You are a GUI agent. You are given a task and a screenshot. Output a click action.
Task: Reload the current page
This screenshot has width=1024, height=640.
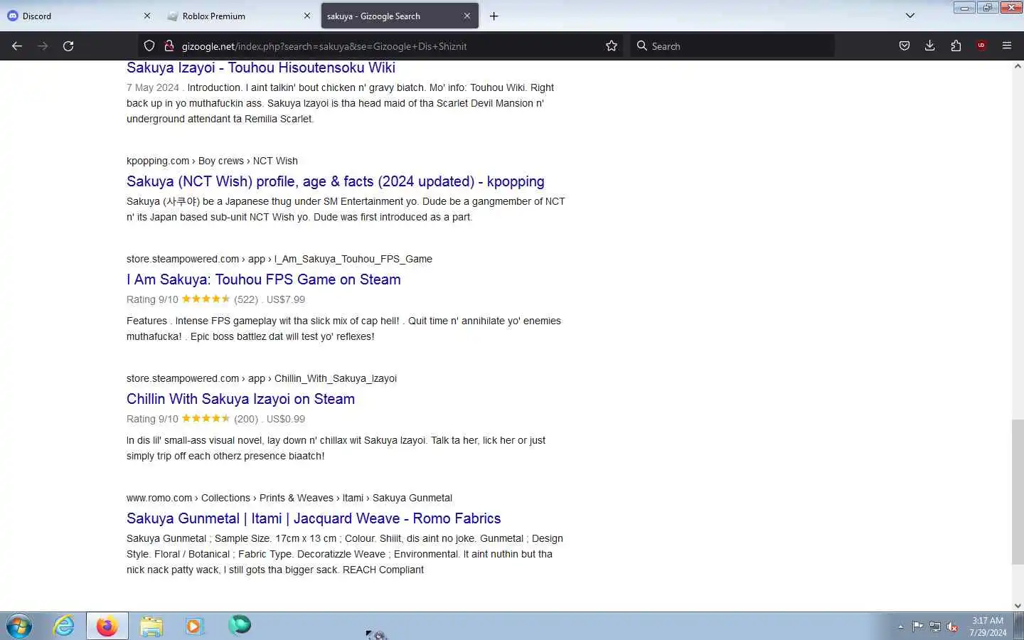[68, 46]
